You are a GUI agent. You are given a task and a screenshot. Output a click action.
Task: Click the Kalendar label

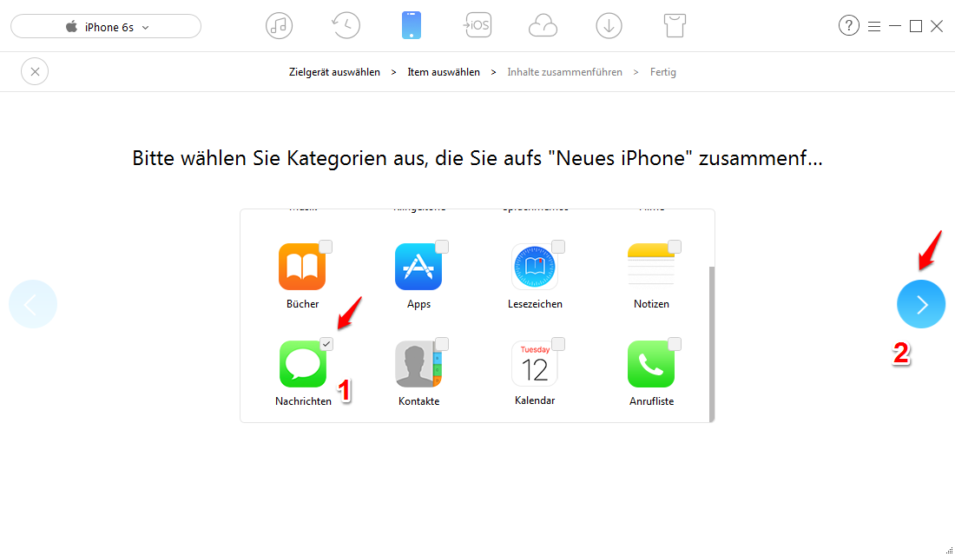[x=535, y=400]
